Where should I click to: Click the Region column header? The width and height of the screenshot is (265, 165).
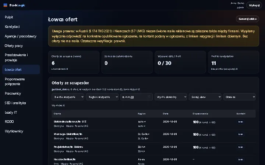142,114
